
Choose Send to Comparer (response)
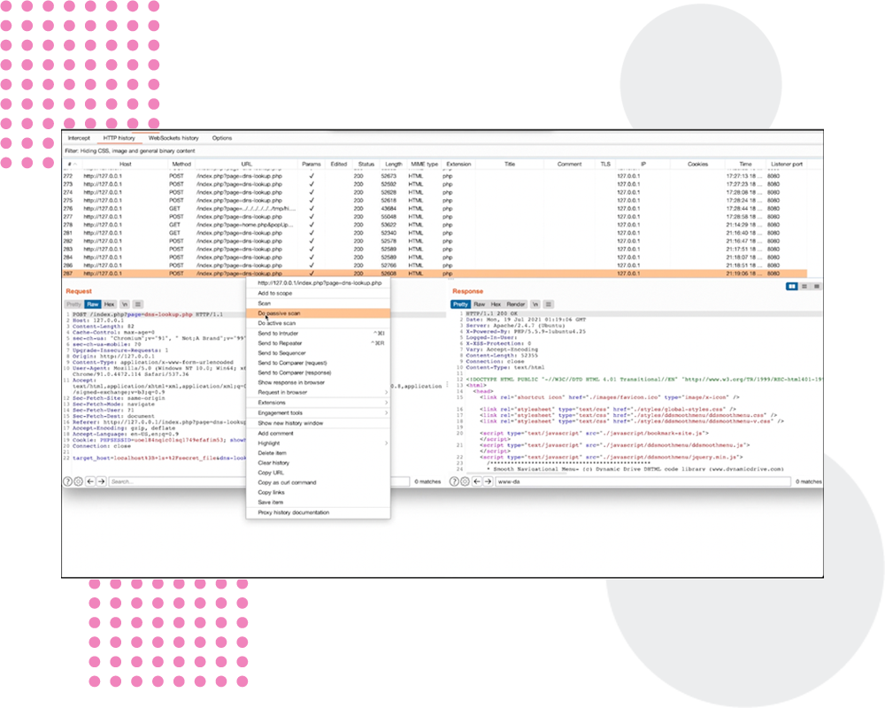(x=319, y=373)
